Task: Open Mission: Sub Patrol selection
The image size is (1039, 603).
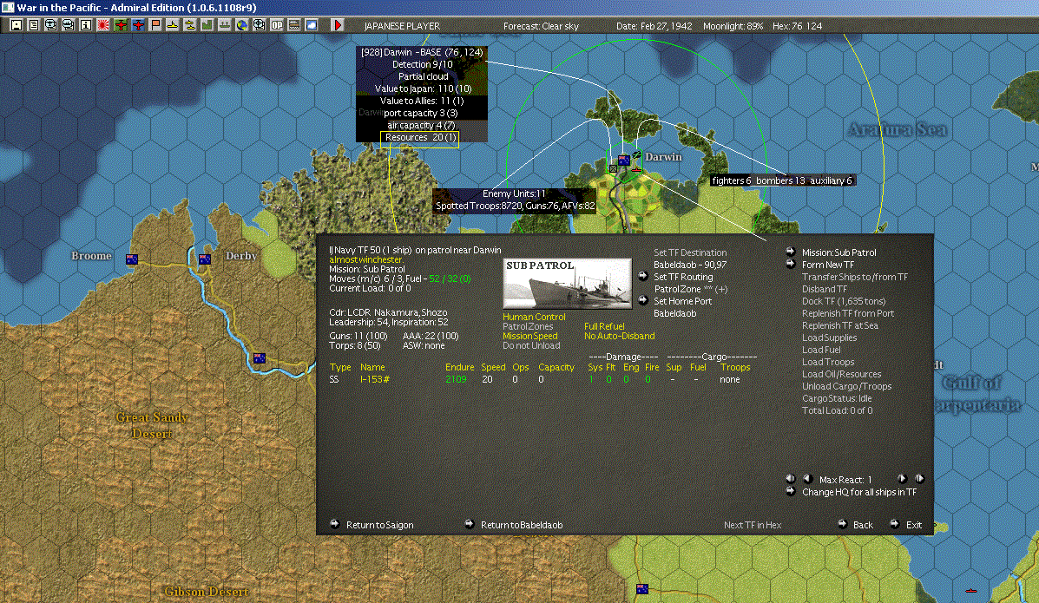Action: coord(838,252)
